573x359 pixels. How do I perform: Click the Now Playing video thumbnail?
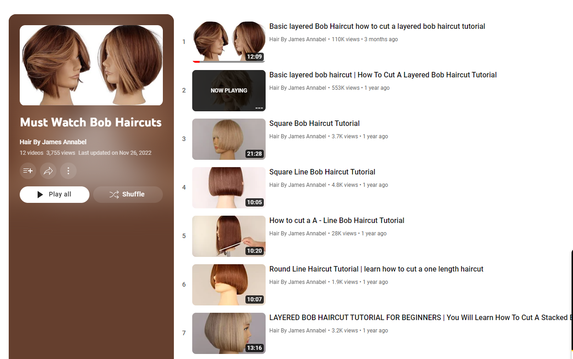point(228,90)
